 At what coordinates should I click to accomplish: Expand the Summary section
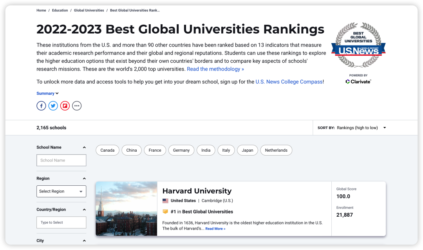[x=47, y=93]
